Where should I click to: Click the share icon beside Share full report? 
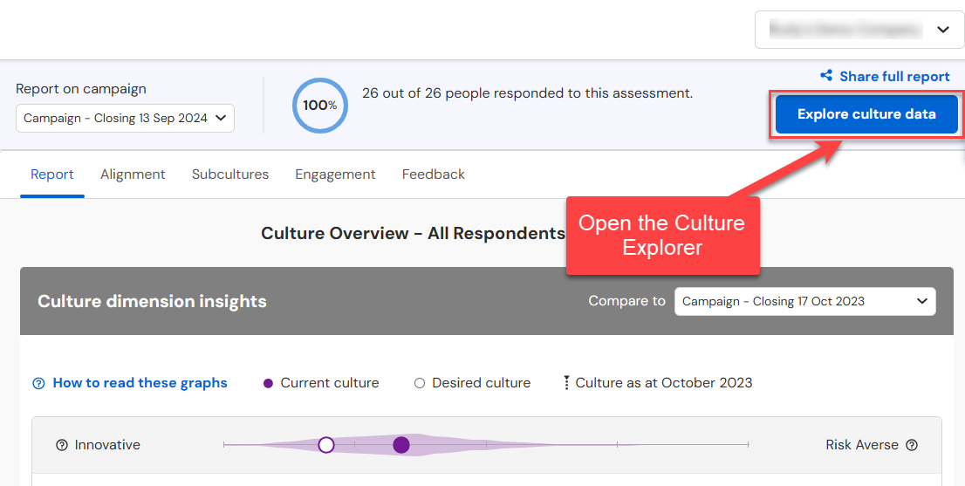point(826,75)
